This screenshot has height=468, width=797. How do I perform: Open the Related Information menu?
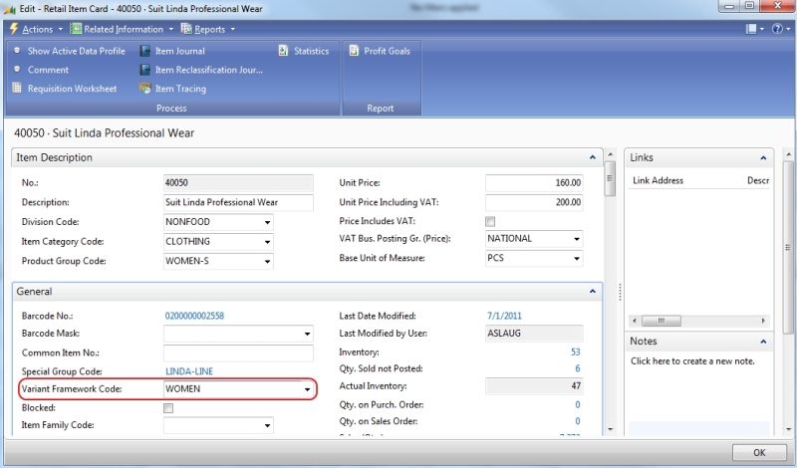tap(123, 29)
